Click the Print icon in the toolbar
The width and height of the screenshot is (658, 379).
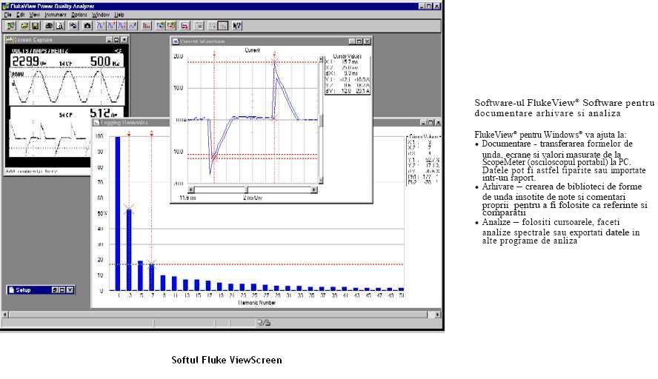point(49,26)
